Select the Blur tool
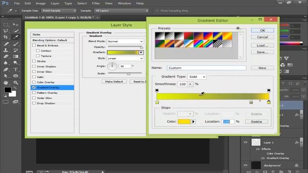 [x=6, y=63]
